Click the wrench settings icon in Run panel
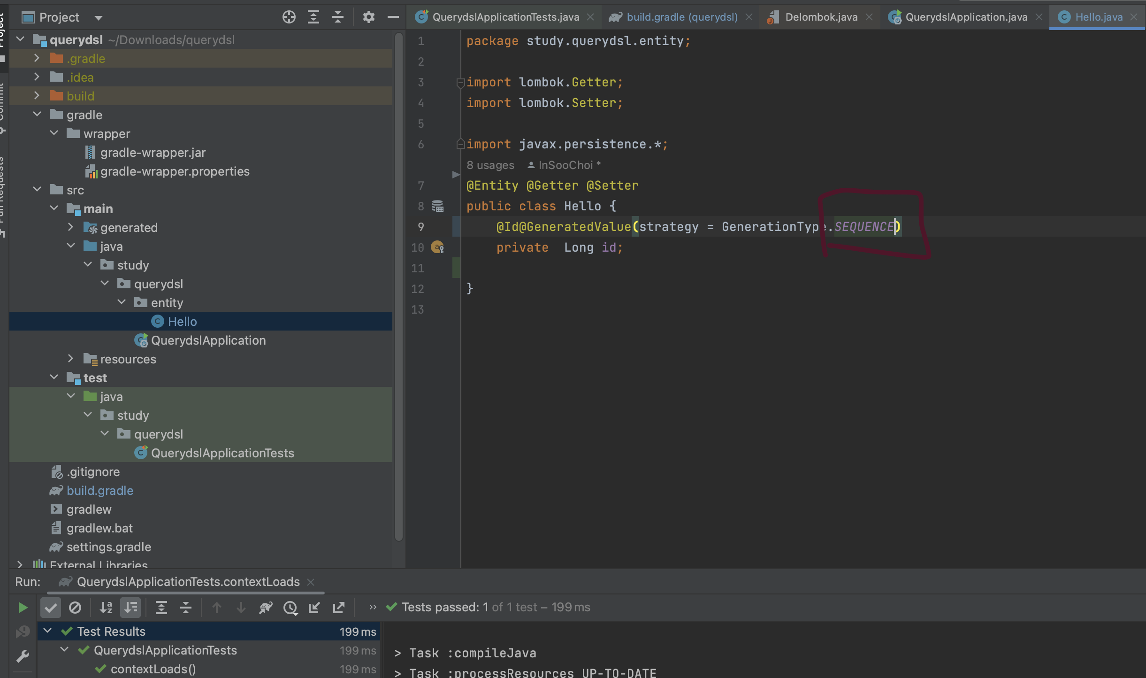 (x=23, y=655)
